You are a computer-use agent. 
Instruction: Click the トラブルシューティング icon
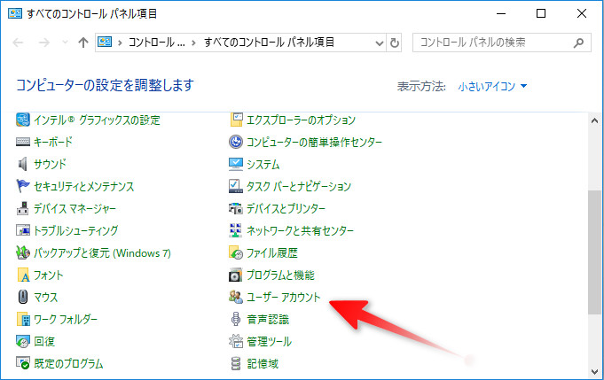pyautogui.click(x=23, y=230)
